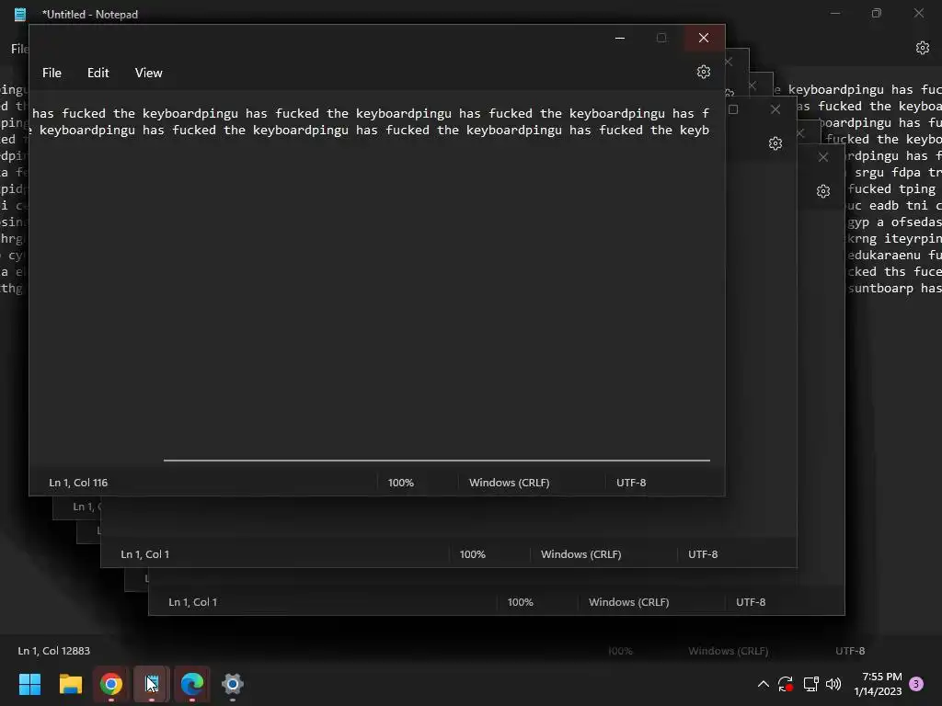The height and width of the screenshot is (706, 942).
Task: Minimize the front Notepad window
Action: tap(620, 38)
